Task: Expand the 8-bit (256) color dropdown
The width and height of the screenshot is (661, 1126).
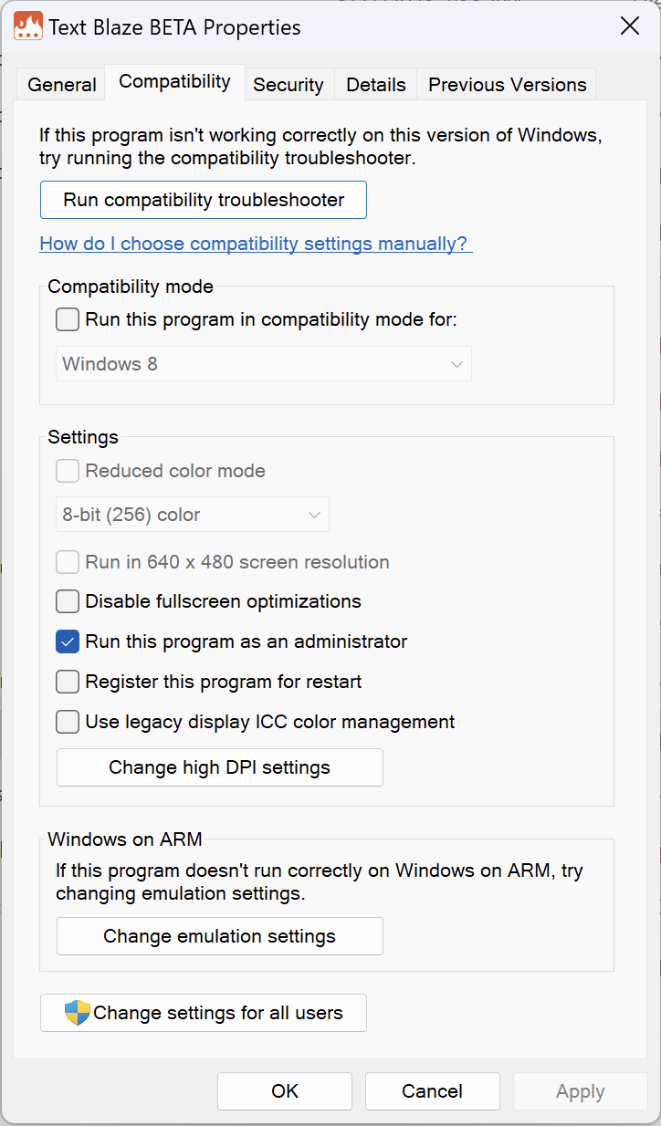Action: point(193,515)
